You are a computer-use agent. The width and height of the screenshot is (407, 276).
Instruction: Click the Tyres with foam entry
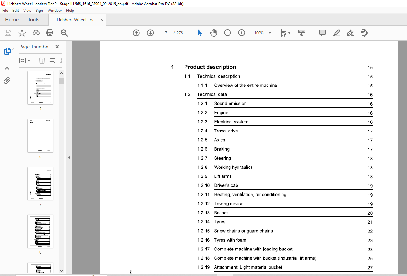click(230, 240)
